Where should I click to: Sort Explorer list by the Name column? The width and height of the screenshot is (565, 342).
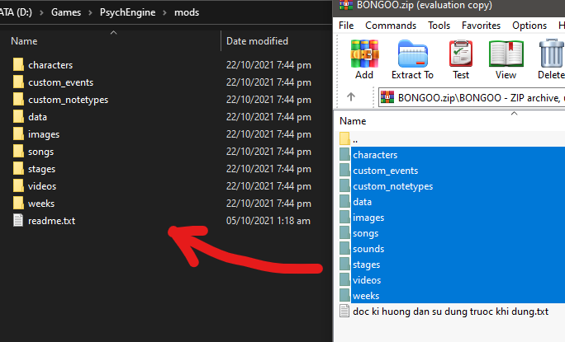click(x=24, y=41)
